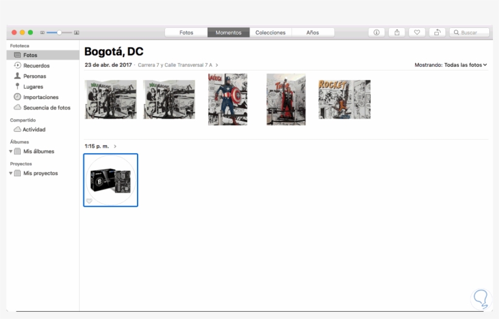
Task: Select the Mis álbumes folder
Action: pyautogui.click(x=38, y=151)
